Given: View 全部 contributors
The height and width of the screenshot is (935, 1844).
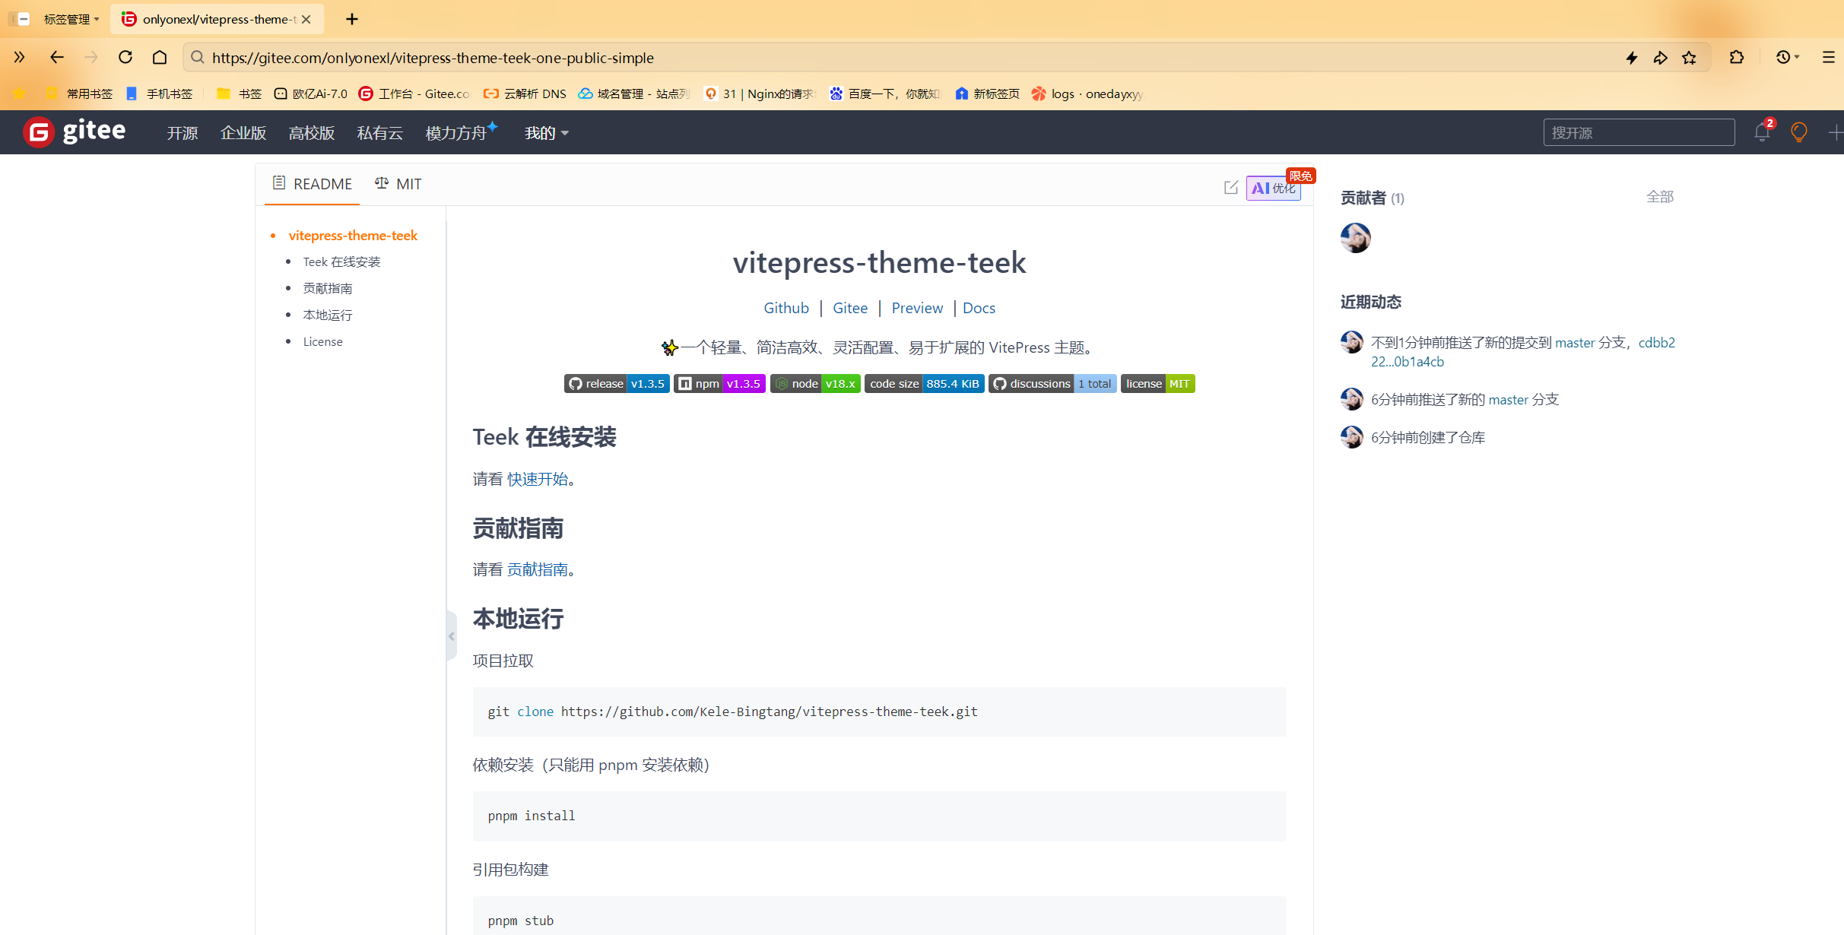Looking at the screenshot, I should [1660, 197].
